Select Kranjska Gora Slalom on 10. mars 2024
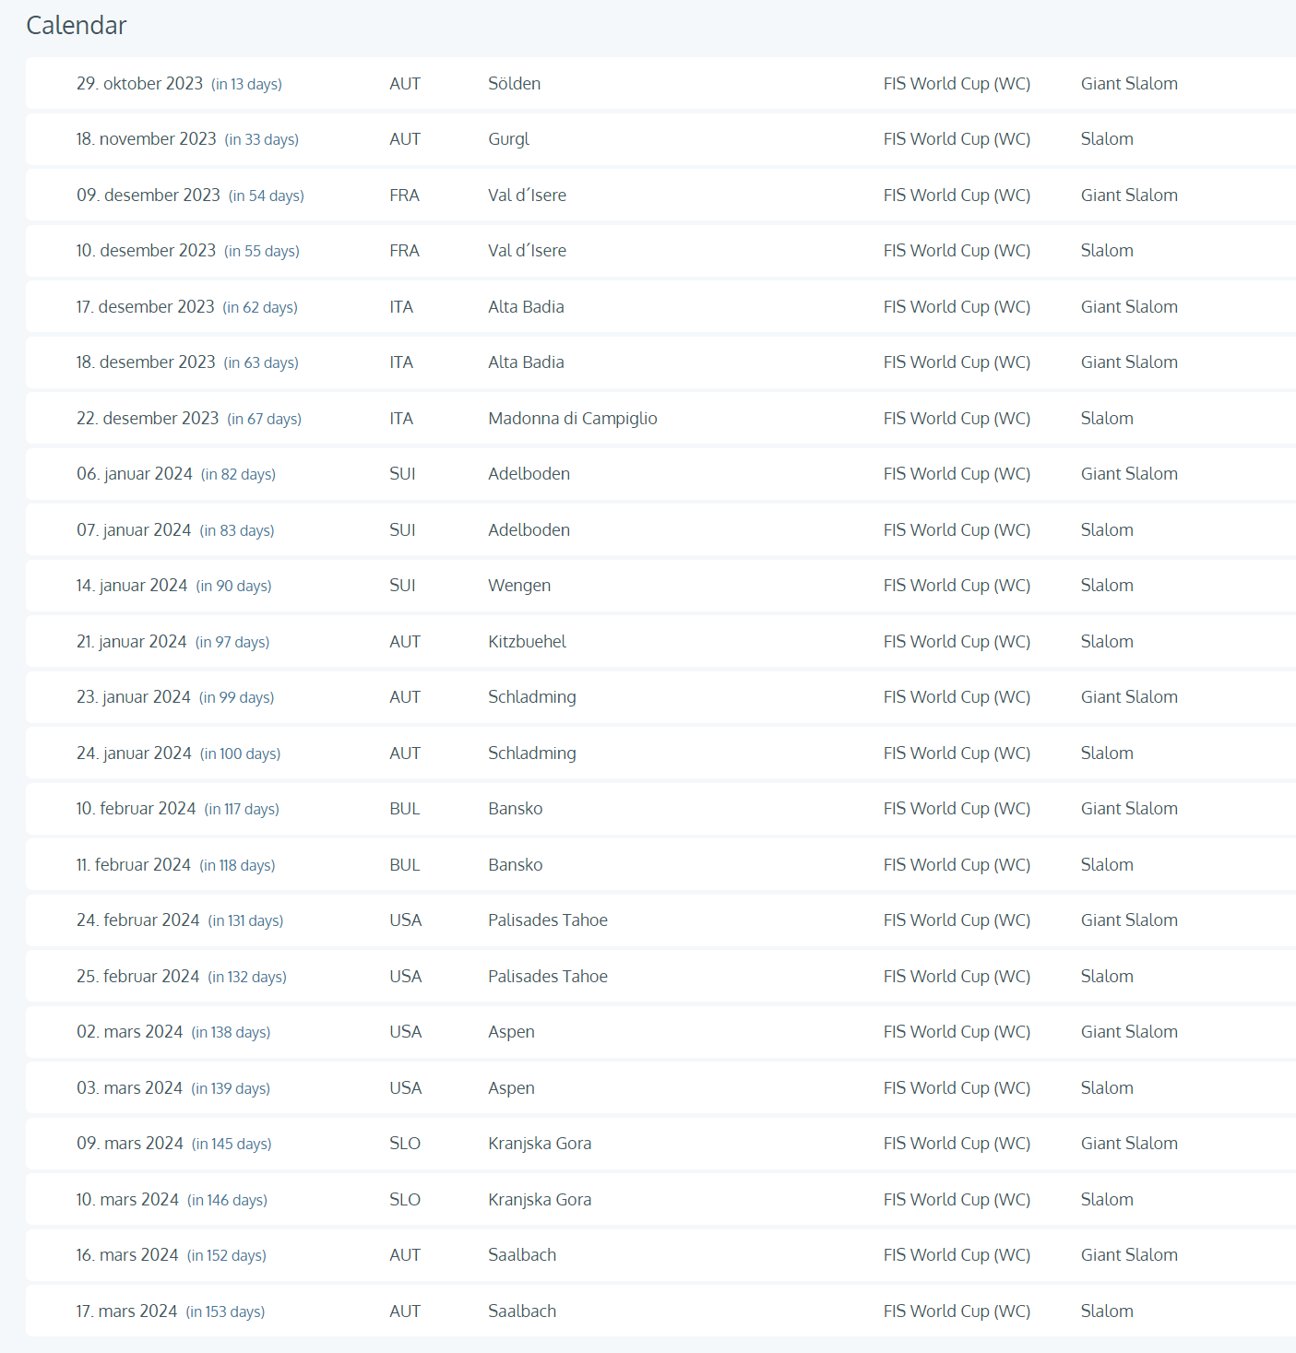The height and width of the screenshot is (1353, 1296). click(x=660, y=1200)
